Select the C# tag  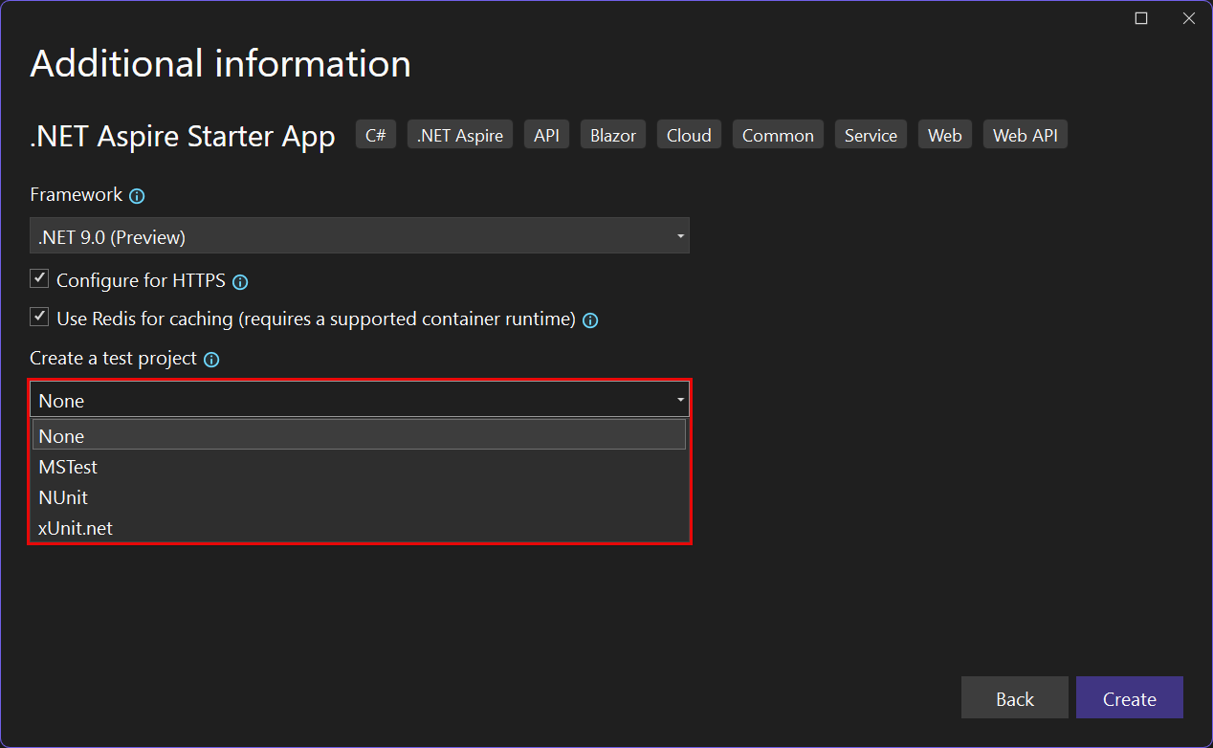click(x=375, y=134)
